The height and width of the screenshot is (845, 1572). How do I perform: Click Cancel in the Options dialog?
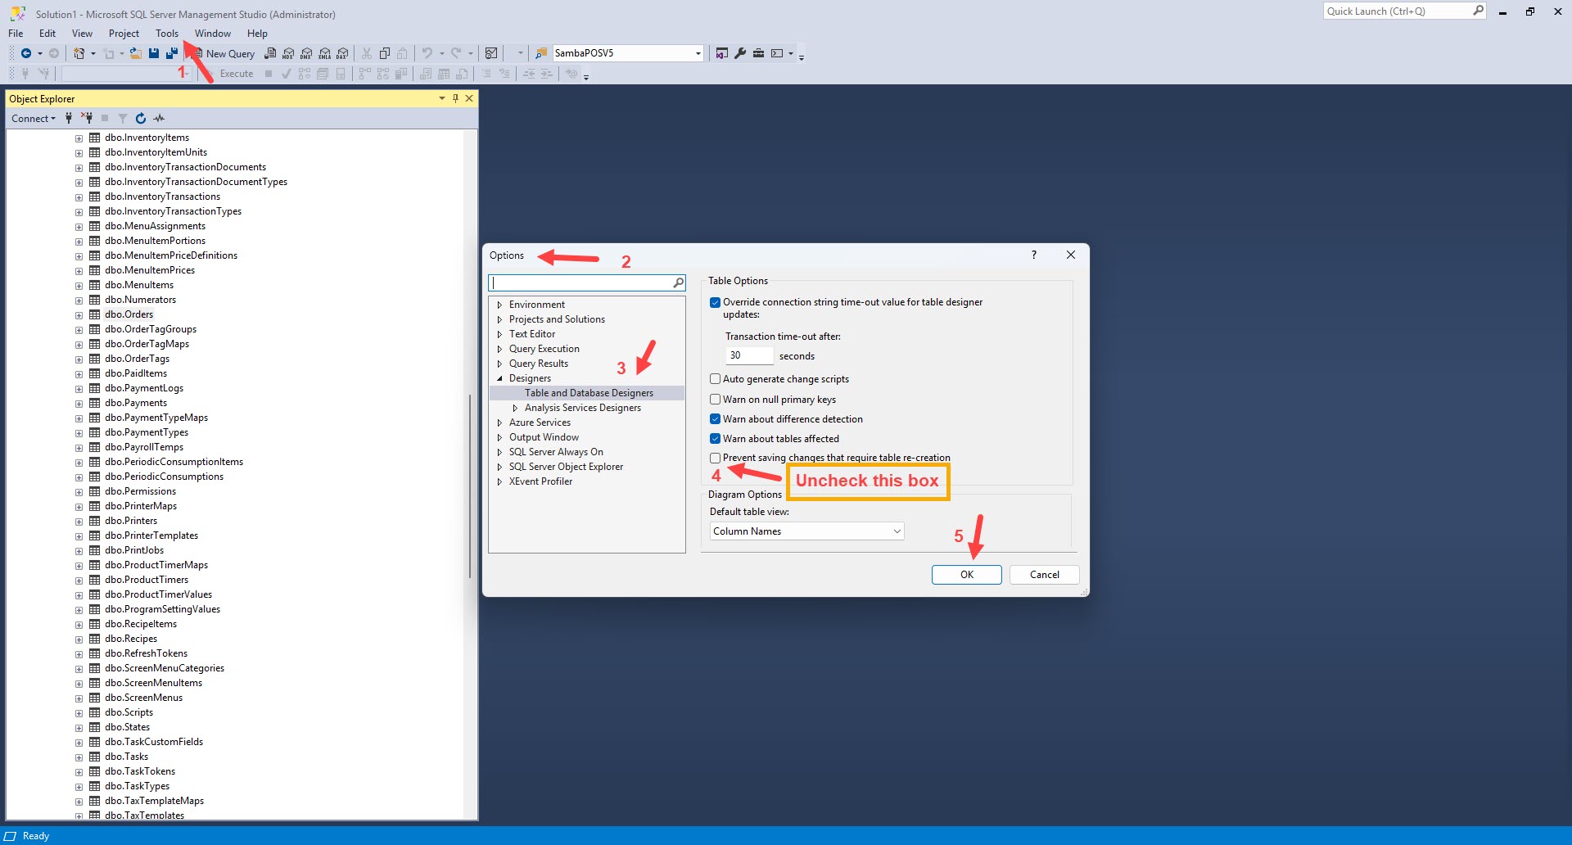1044,575
